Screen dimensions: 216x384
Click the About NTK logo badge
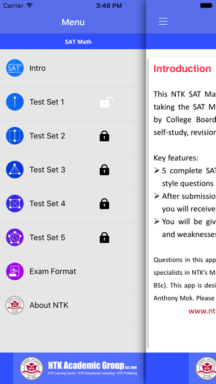coord(15,305)
